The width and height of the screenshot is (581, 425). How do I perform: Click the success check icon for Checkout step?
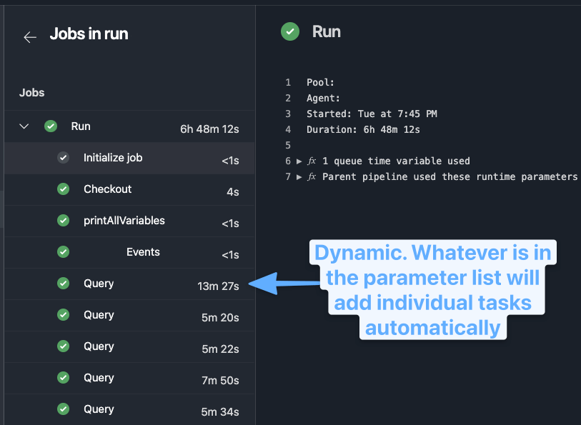[x=63, y=189]
